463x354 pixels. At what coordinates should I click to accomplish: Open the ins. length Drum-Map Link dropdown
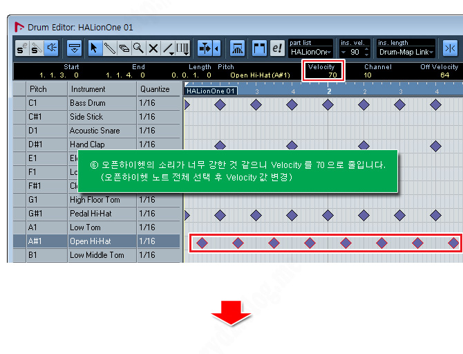(406, 53)
